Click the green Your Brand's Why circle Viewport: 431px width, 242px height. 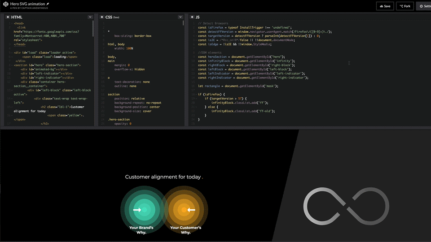(144, 210)
